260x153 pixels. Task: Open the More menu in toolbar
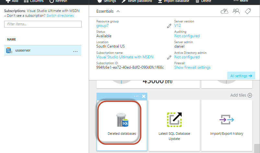[x=241, y=1]
